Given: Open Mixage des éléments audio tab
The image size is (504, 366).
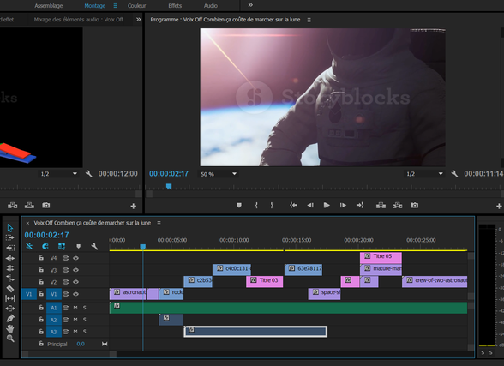Looking at the screenshot, I should click(79, 20).
